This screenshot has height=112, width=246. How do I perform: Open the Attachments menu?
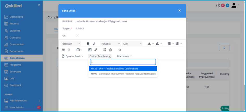[124, 56]
